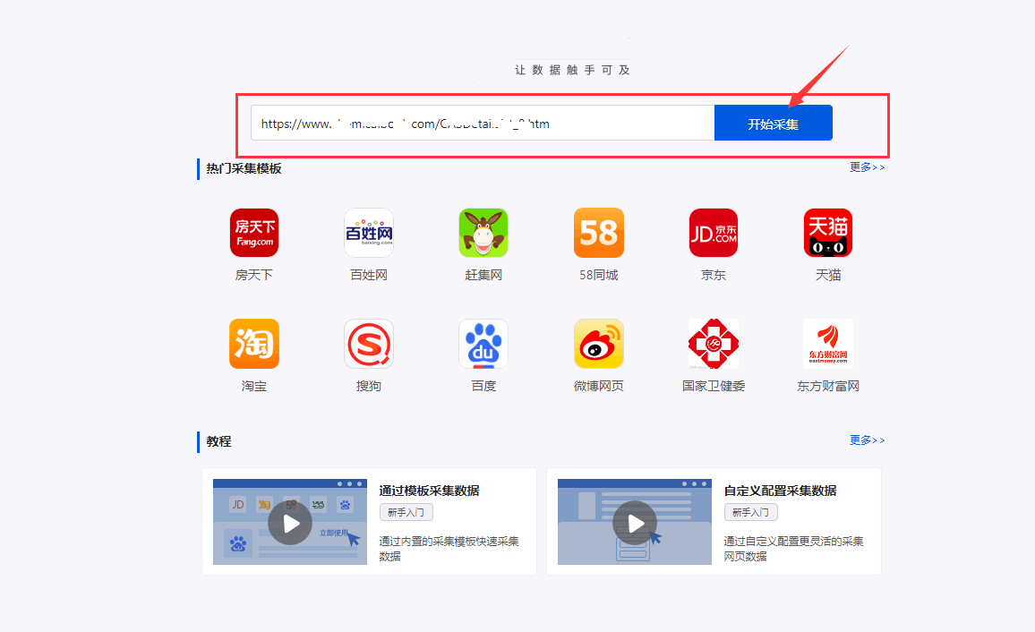Click the 百度 text label
Image resolution: width=1035 pixels, height=632 pixels.
coord(483,386)
